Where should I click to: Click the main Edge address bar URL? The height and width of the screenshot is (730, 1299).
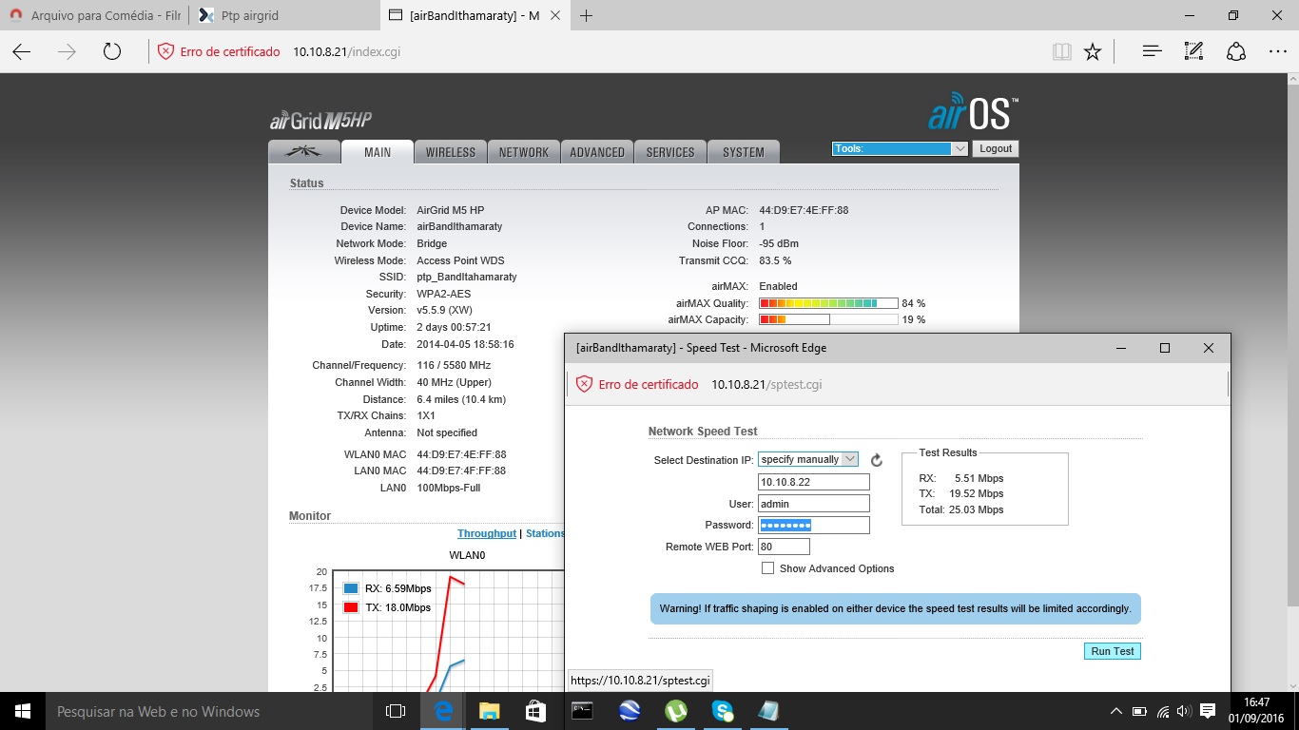[x=346, y=51]
